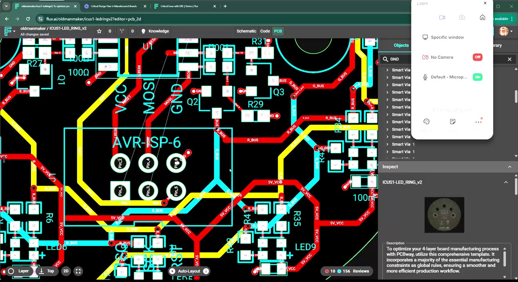Open Loom home icon
This screenshot has height=282, width=518.
point(482,18)
